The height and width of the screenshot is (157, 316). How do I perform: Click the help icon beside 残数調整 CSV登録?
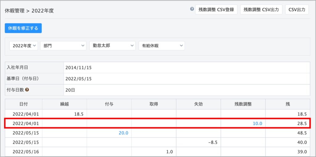point(192,9)
